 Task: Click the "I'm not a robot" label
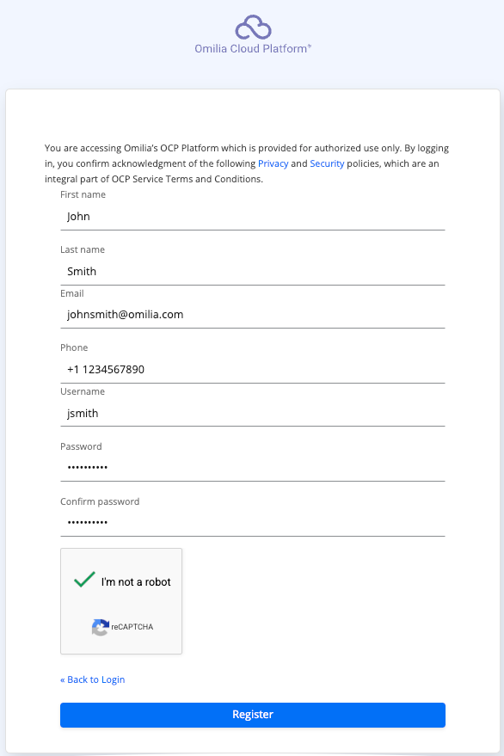(x=136, y=582)
